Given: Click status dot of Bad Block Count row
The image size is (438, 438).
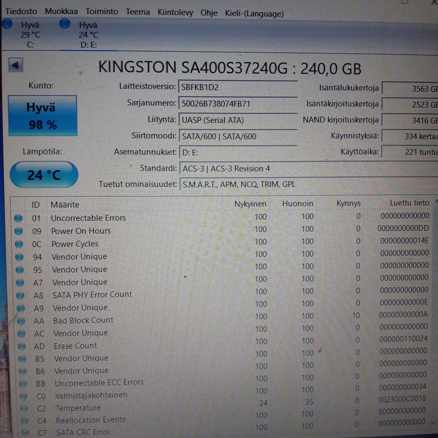Looking at the screenshot, I should pos(21,321).
